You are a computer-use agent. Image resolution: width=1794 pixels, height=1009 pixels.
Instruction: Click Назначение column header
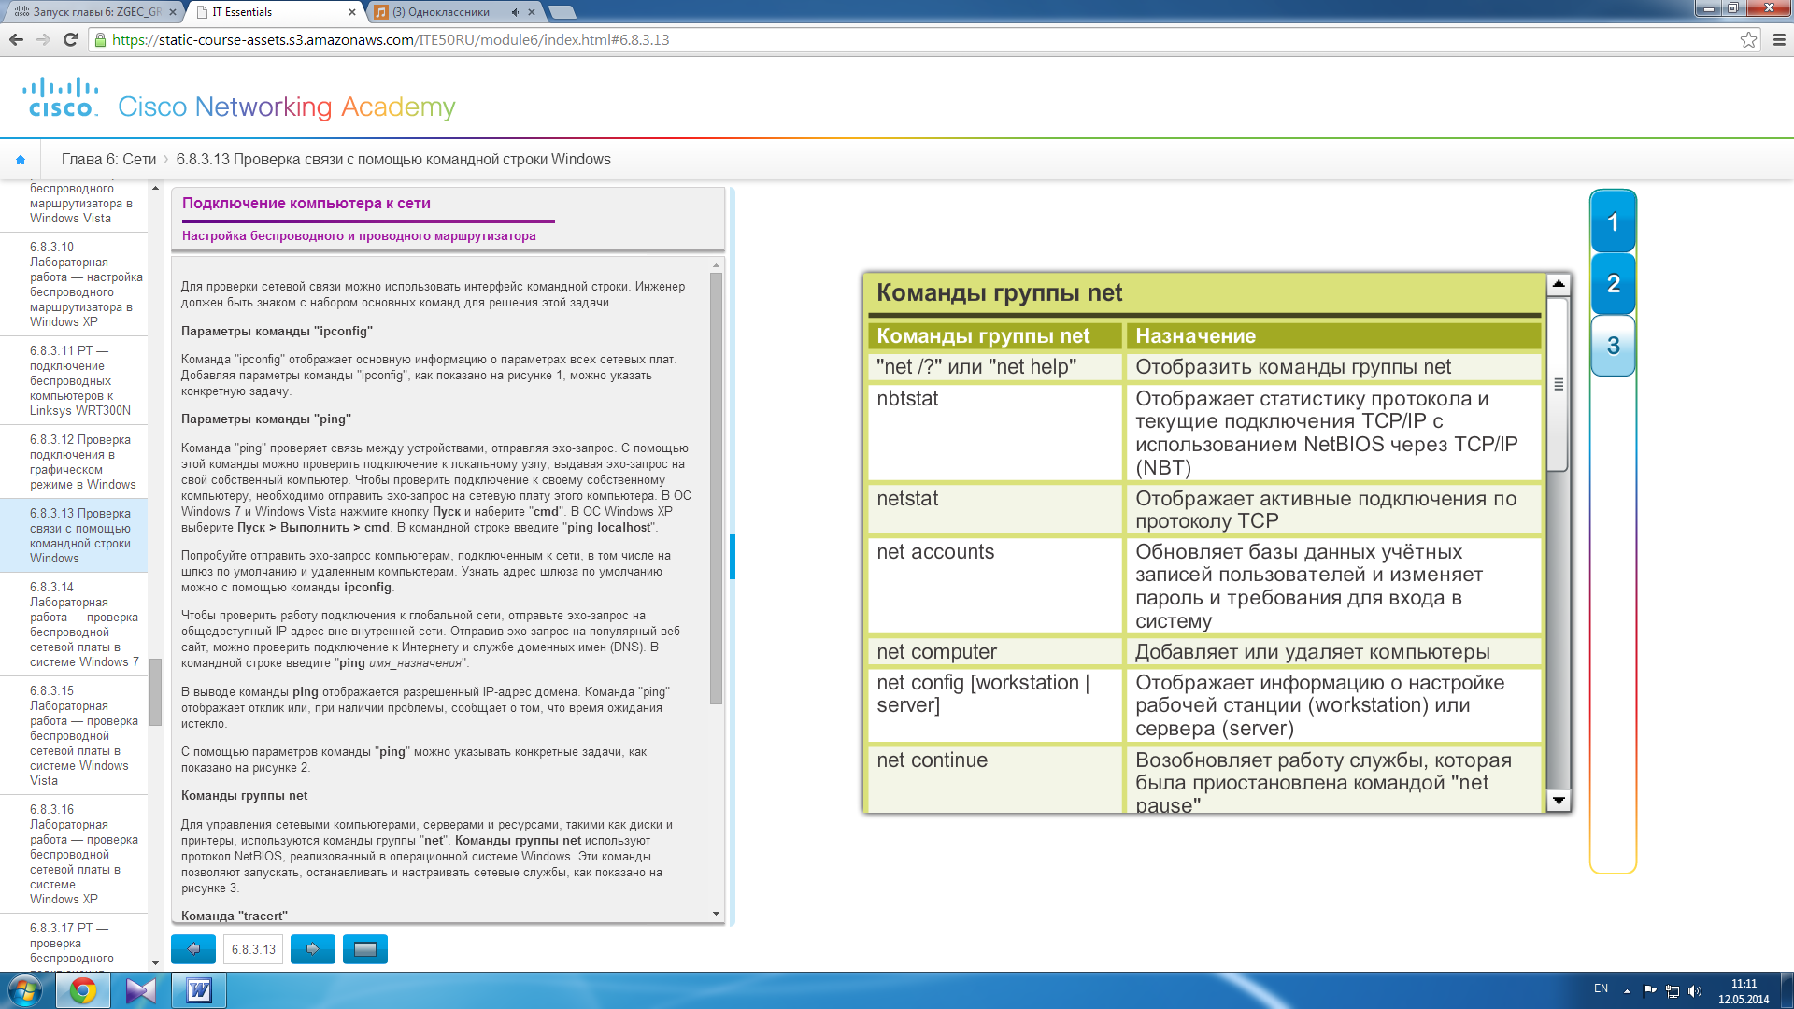pyautogui.click(x=1333, y=335)
